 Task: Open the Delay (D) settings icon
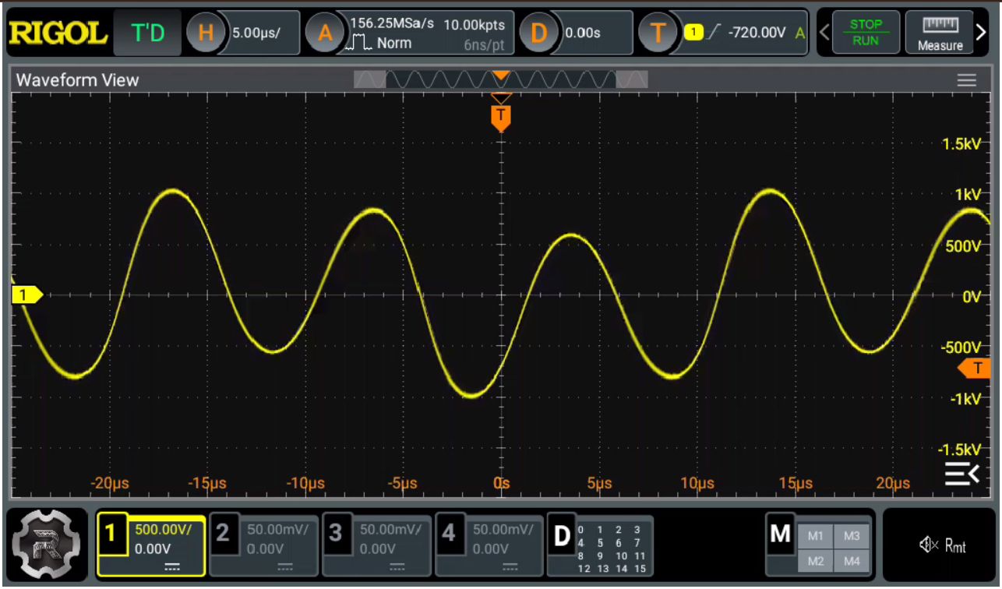click(539, 33)
